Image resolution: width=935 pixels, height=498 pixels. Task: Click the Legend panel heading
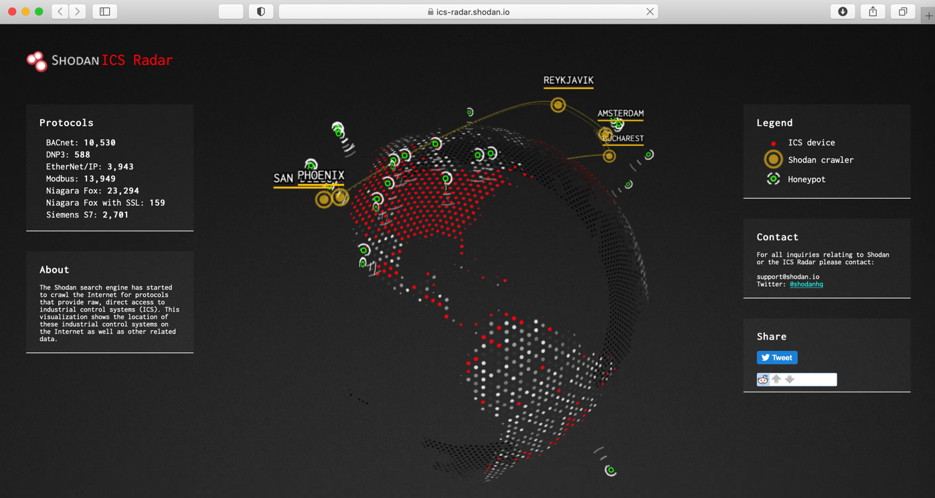click(774, 123)
